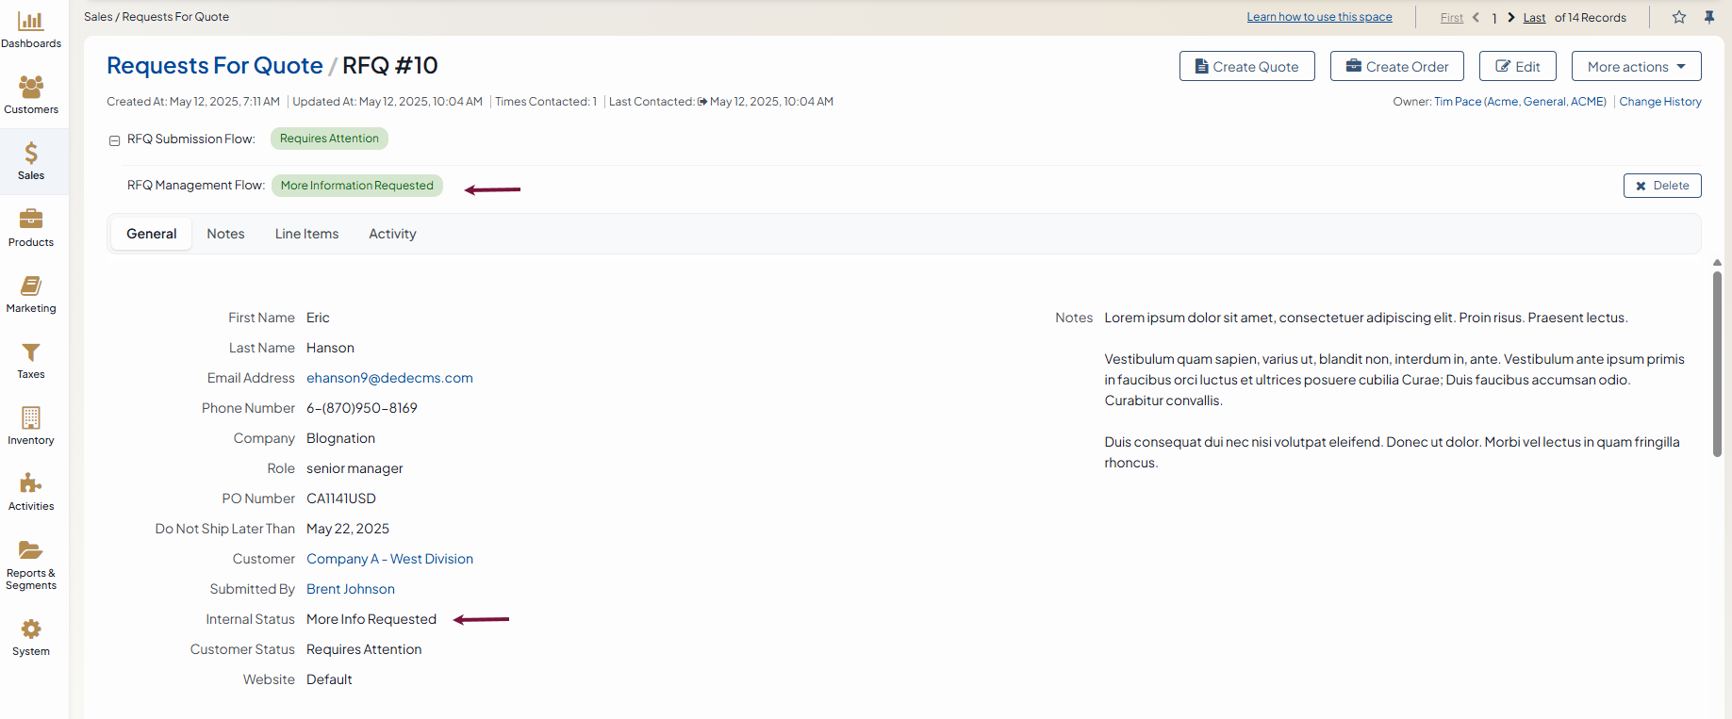The width and height of the screenshot is (1732, 719).
Task: Open Learn how to use this space link
Action: click(1319, 17)
